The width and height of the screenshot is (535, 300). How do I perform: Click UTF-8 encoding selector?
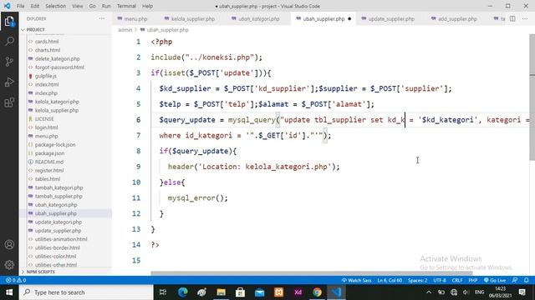pos(440,280)
